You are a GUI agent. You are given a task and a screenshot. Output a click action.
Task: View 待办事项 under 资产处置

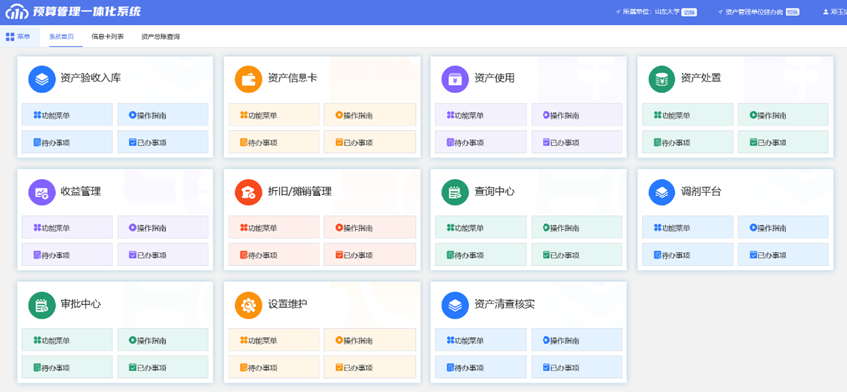pyautogui.click(x=687, y=142)
